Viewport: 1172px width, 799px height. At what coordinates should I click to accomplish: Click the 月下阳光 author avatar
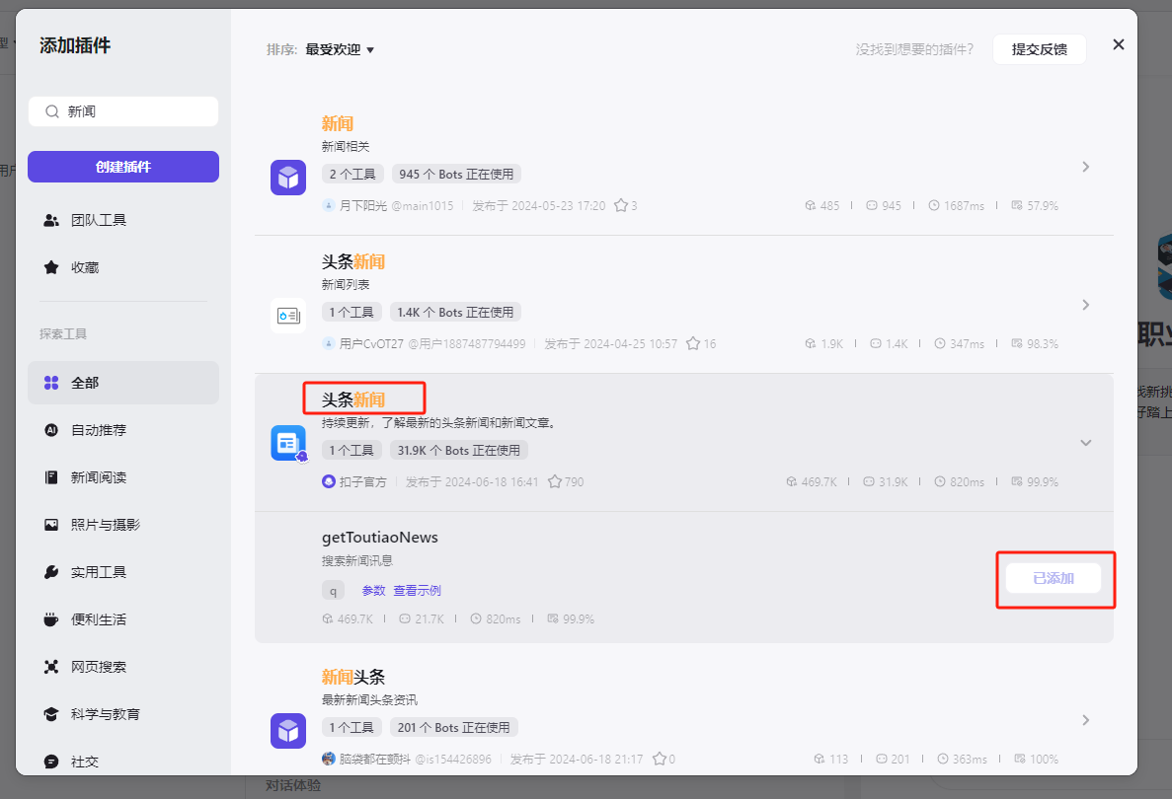point(328,205)
